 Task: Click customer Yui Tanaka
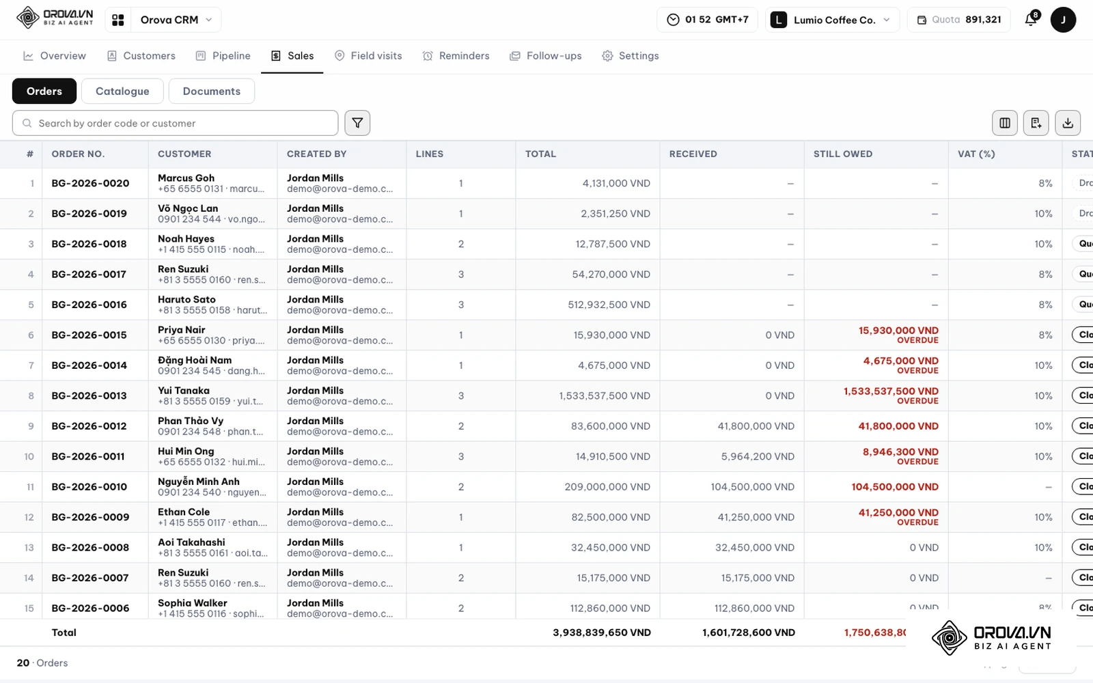[x=184, y=391]
